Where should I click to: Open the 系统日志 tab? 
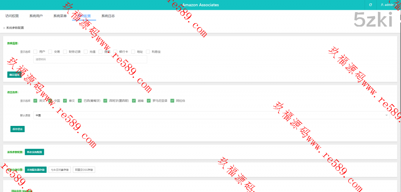108,16
